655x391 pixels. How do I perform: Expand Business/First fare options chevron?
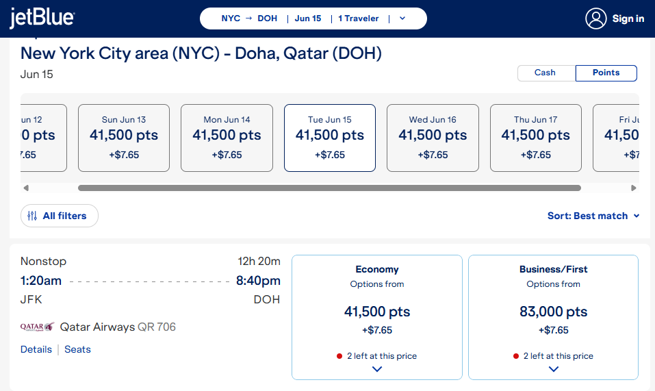[x=554, y=369]
